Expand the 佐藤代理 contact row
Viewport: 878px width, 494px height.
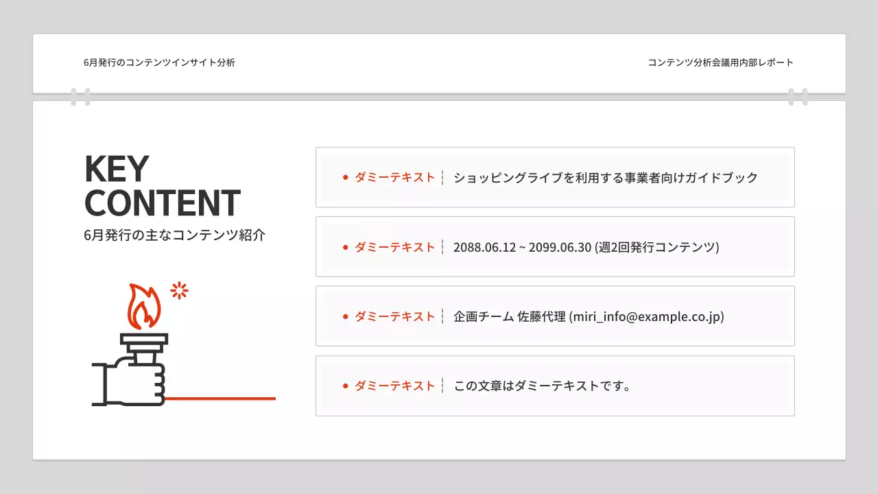pos(555,316)
